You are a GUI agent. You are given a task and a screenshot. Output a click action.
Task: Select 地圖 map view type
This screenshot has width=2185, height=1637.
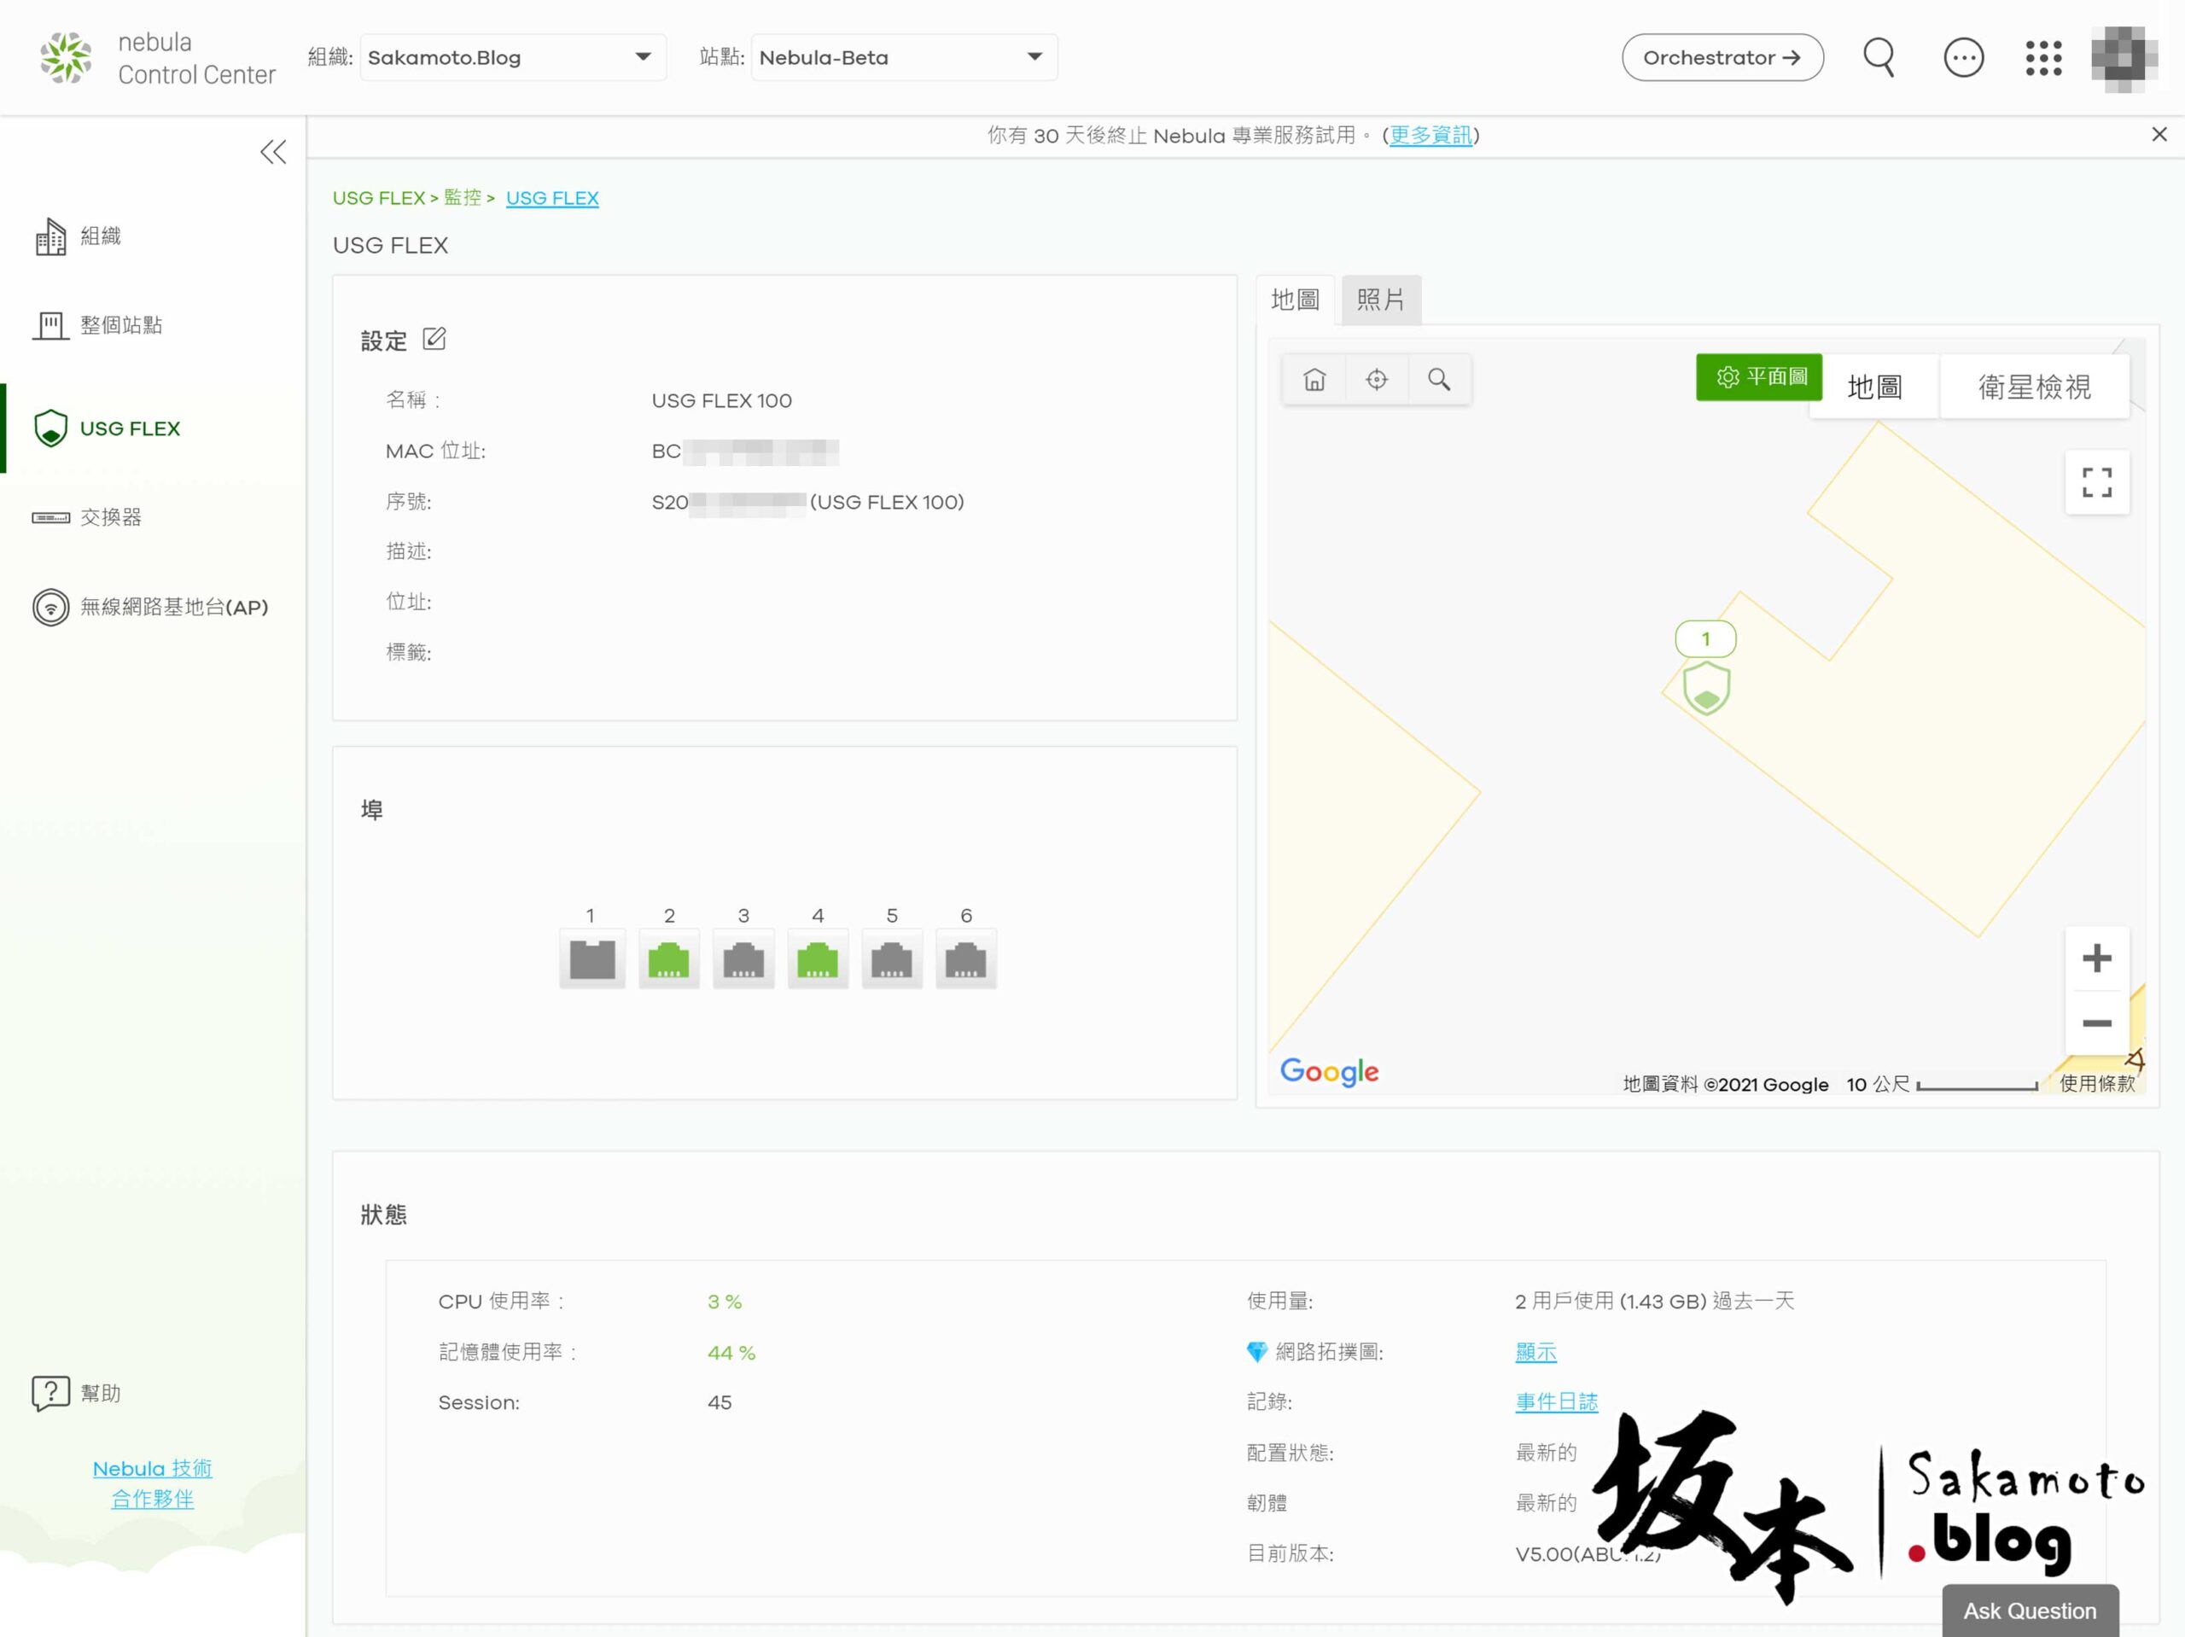(1873, 387)
